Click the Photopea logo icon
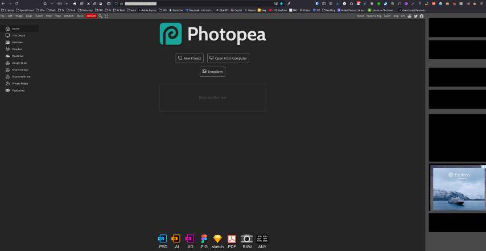This screenshot has width=486, height=251. pos(171,34)
